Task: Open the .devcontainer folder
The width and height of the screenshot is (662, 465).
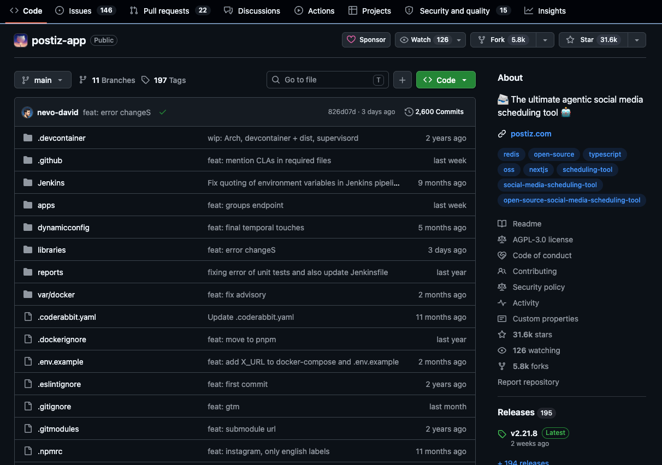Action: coord(62,138)
